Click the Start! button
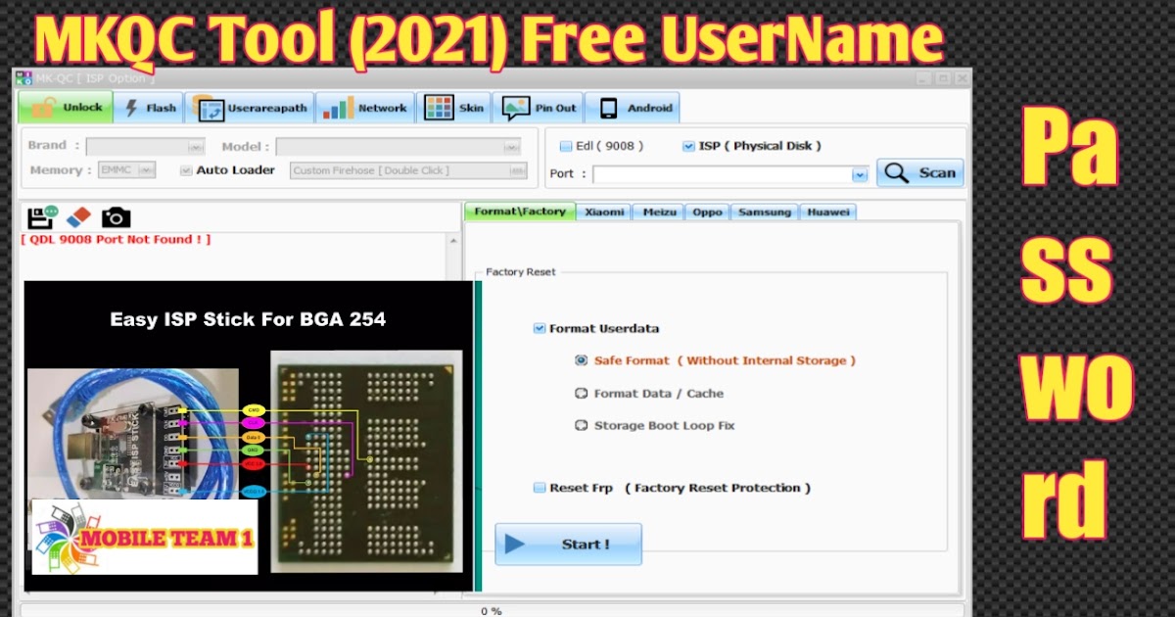1175x617 pixels. tap(568, 544)
